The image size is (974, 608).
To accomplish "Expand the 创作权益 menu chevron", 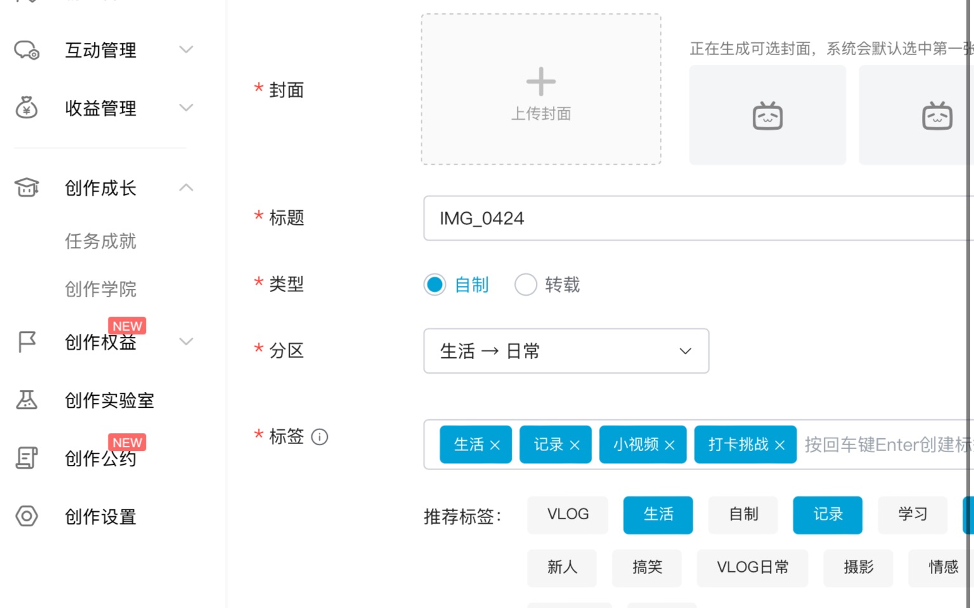I will [186, 341].
